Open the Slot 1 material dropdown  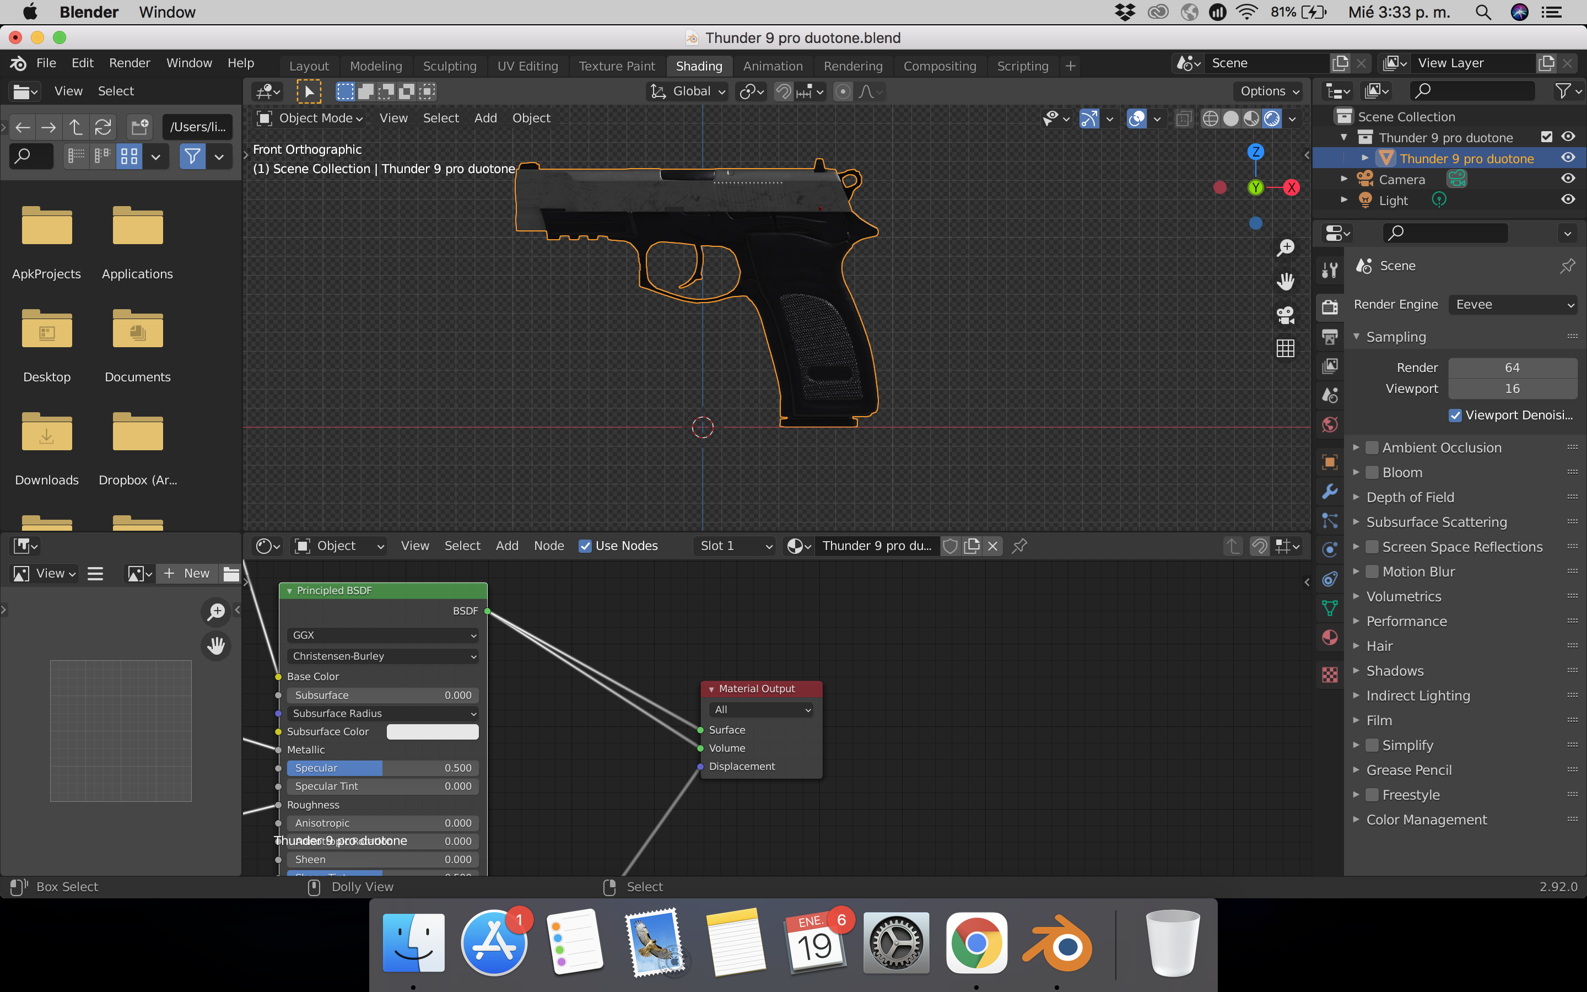[735, 546]
